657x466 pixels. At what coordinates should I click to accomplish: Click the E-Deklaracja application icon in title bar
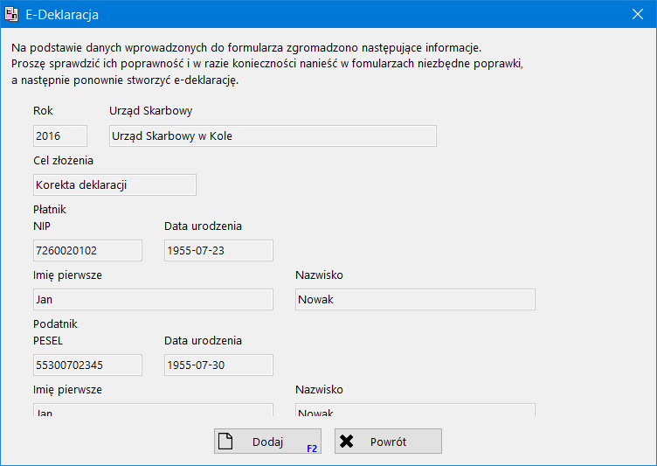(12, 14)
